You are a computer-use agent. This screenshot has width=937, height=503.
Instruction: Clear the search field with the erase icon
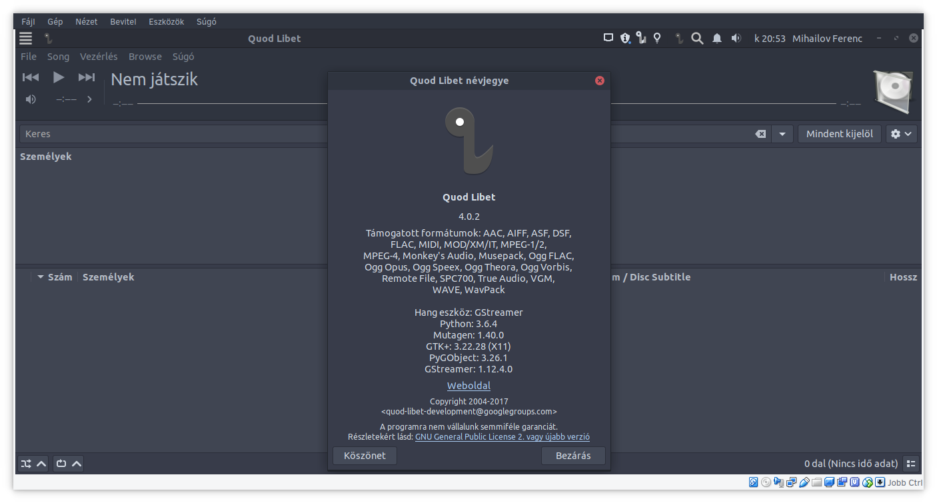pos(760,134)
